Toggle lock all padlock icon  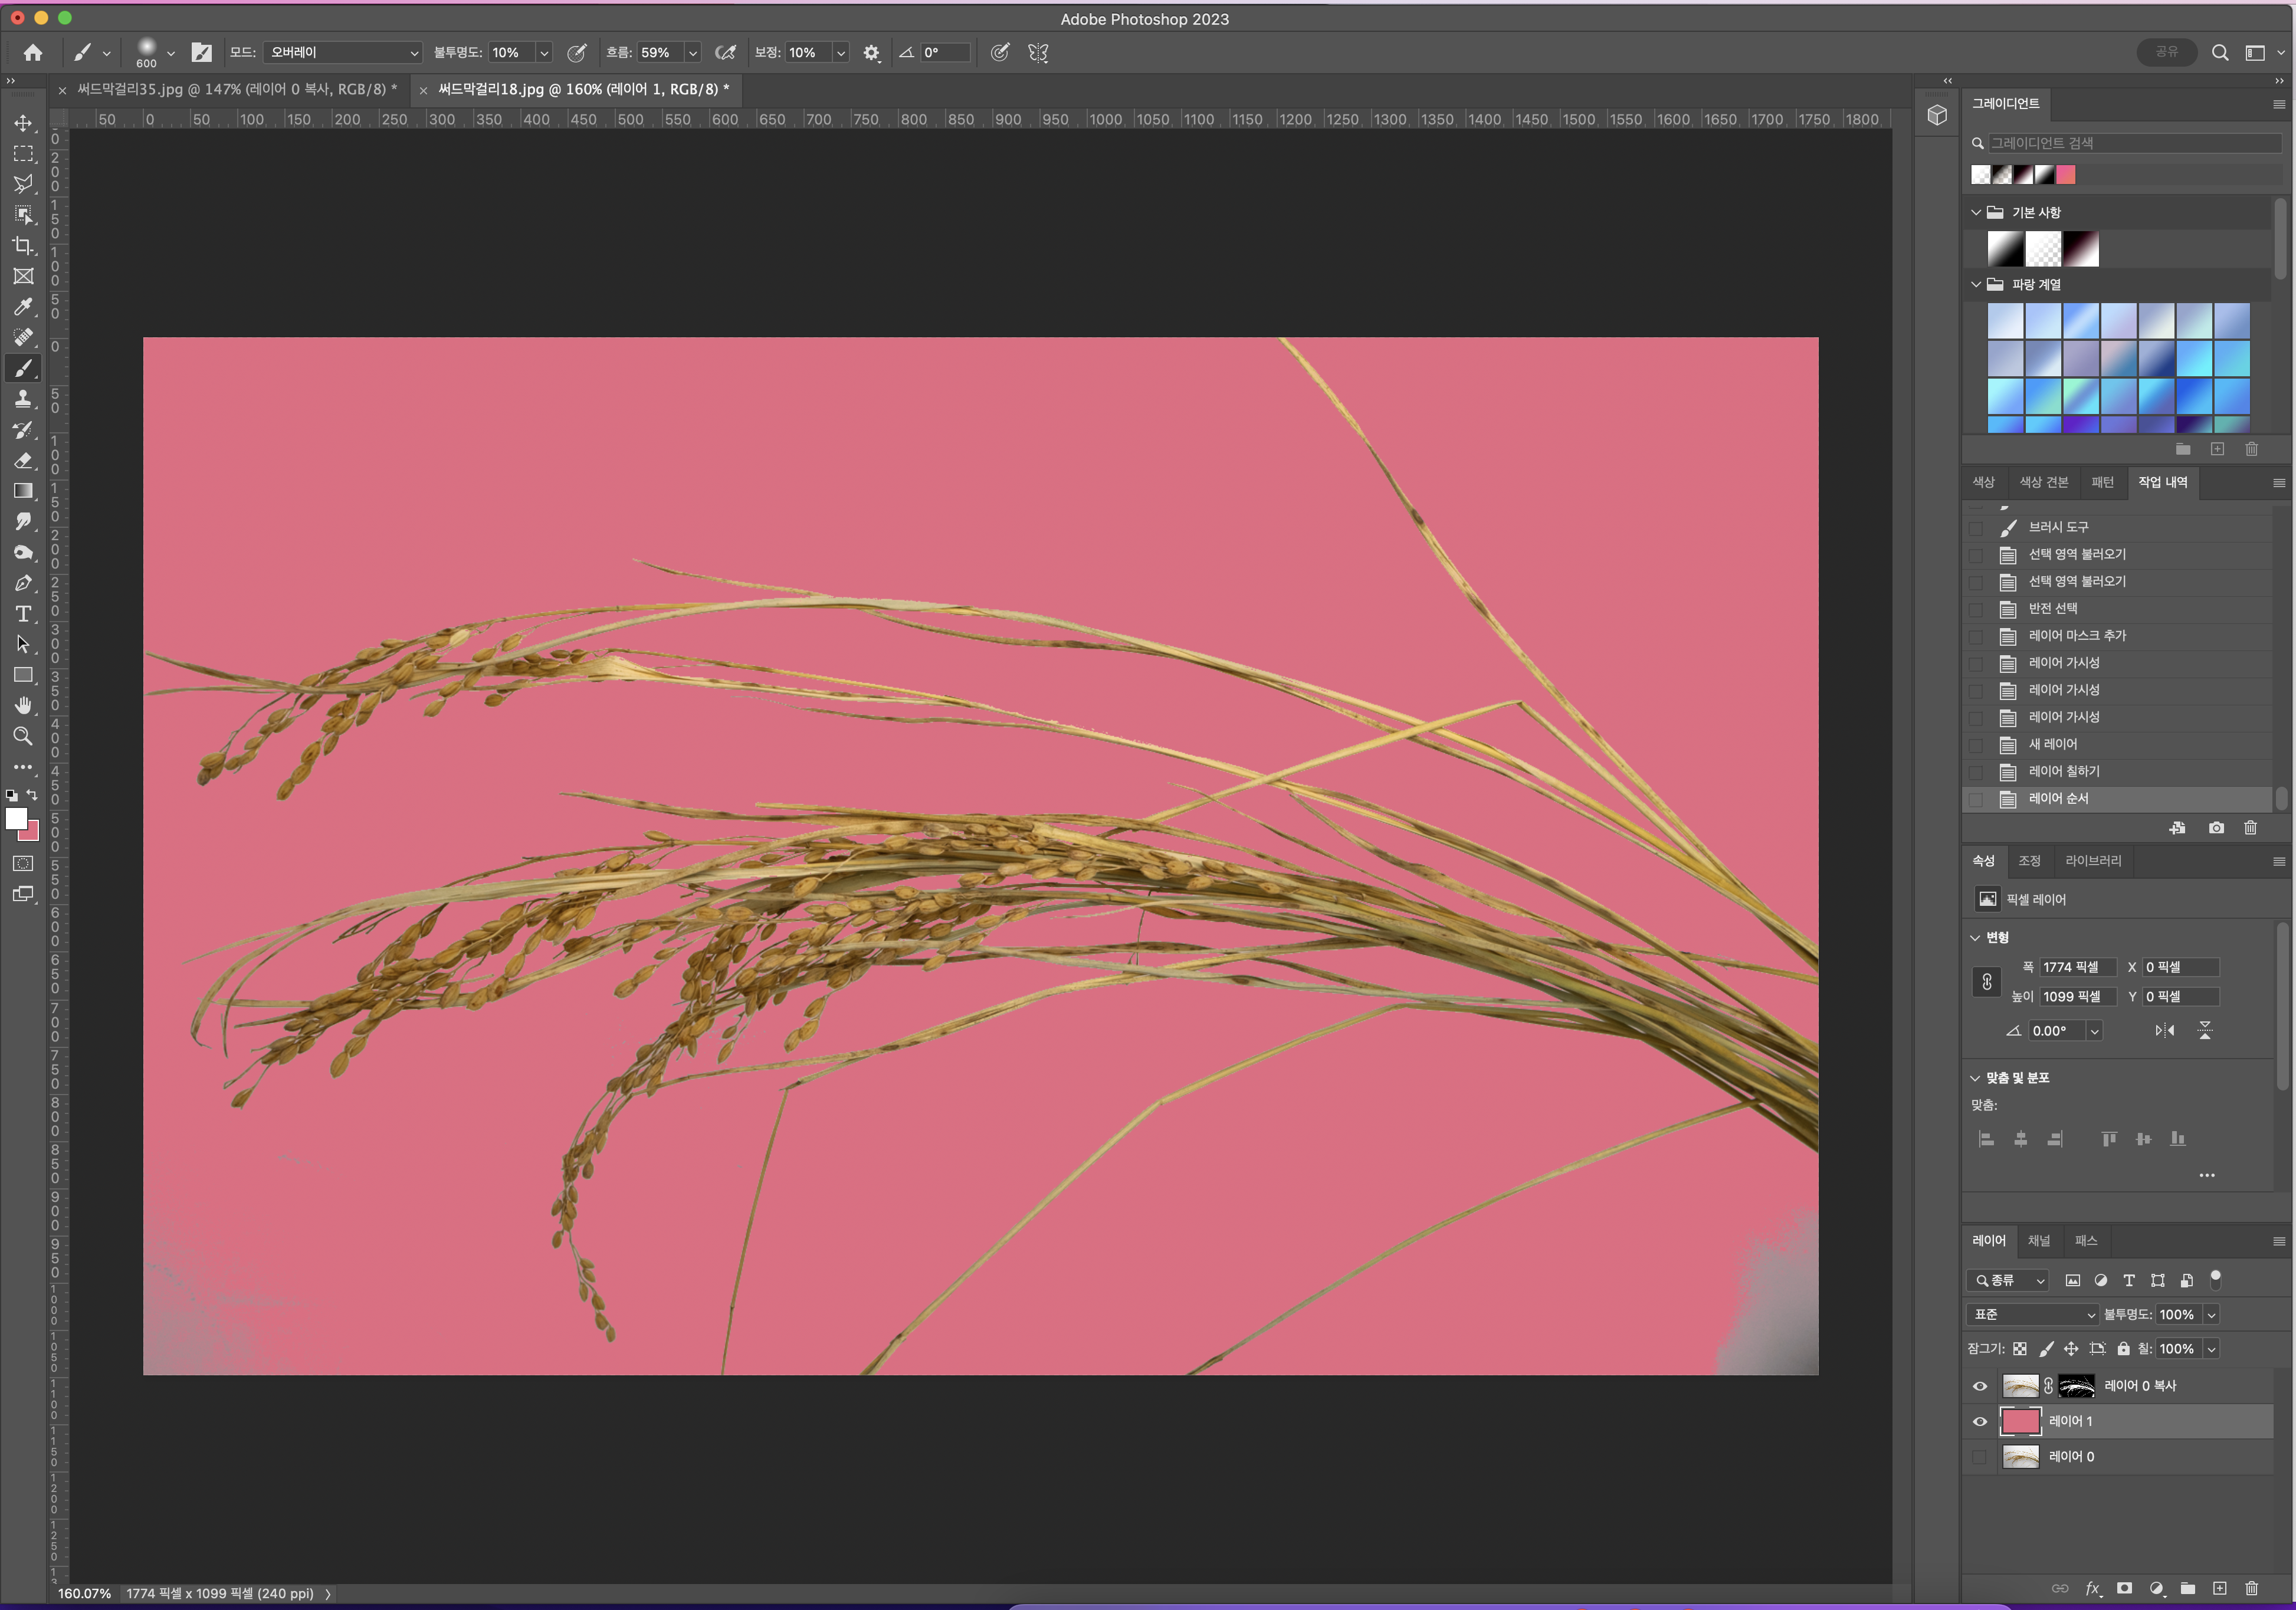(2123, 1349)
